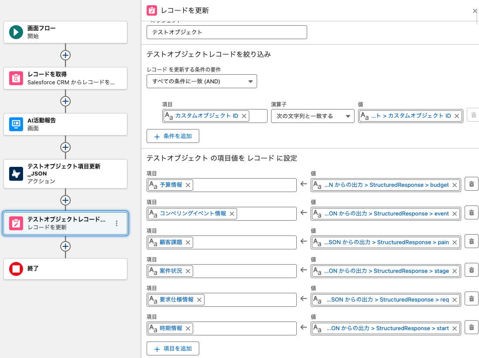Click the 条件を追加 button
Image resolution: width=479 pixels, height=358 pixels.
point(173,136)
